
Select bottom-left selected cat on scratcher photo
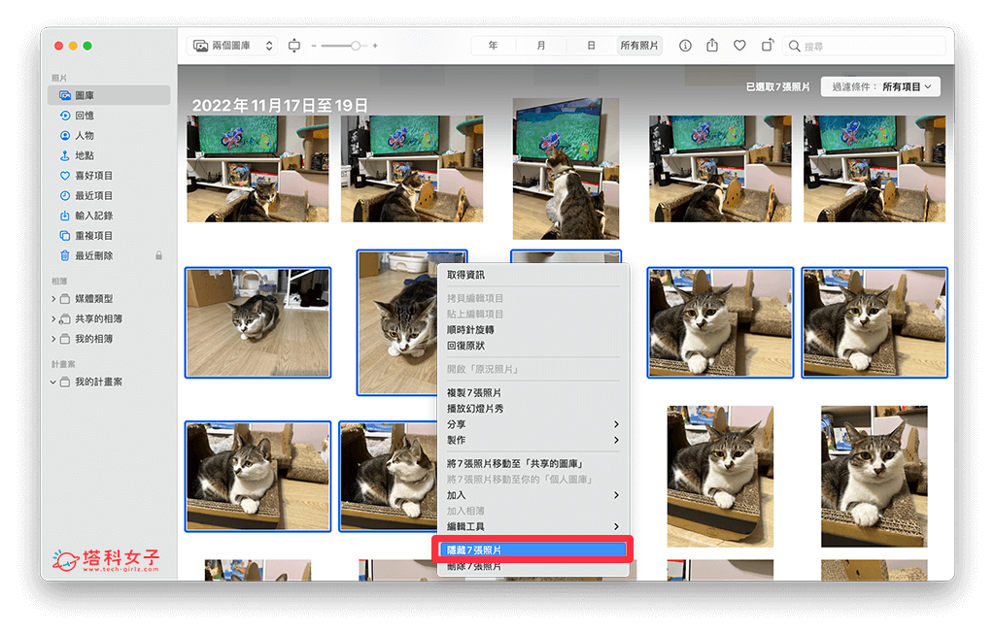pyautogui.click(x=257, y=476)
